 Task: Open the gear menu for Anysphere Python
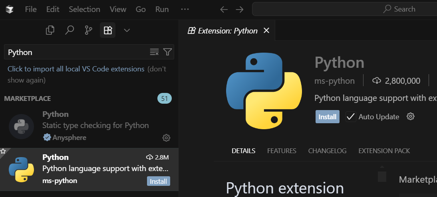click(166, 138)
